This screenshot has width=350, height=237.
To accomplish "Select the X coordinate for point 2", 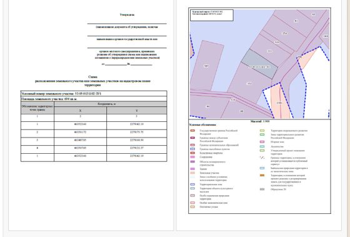I will (x=81, y=132).
